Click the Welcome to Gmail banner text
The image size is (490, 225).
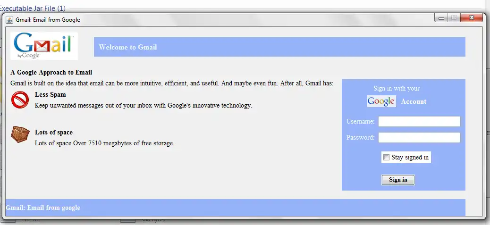(128, 47)
